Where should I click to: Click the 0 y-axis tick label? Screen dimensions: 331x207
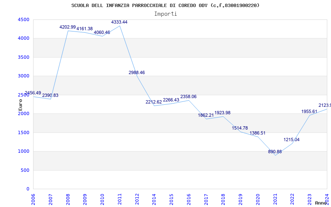click(28, 189)
